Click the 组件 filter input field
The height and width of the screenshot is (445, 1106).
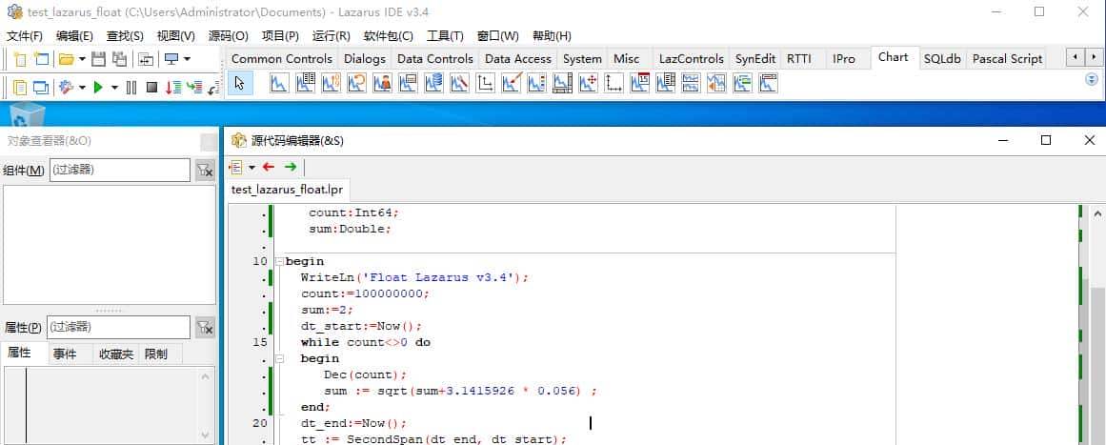coord(120,170)
